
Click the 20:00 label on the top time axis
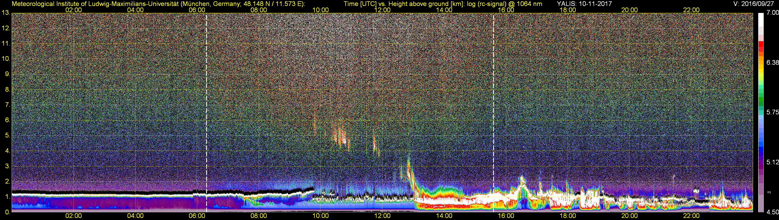click(x=630, y=10)
